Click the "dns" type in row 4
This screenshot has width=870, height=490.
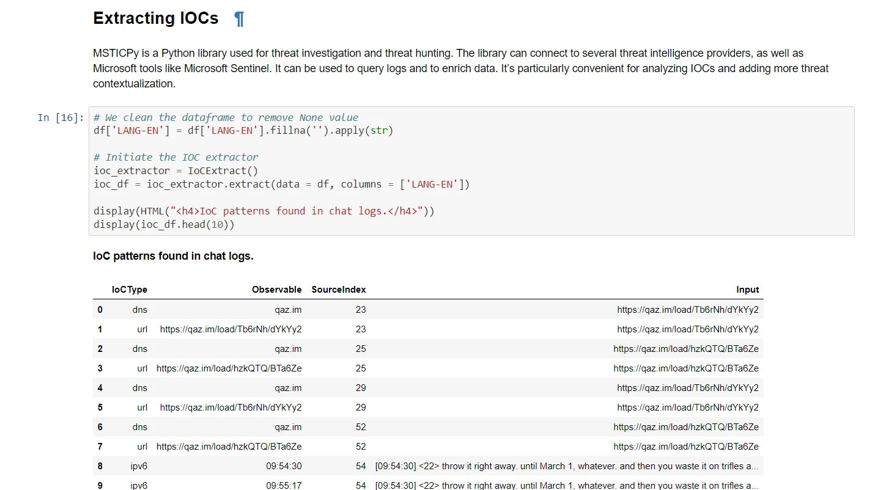point(140,388)
